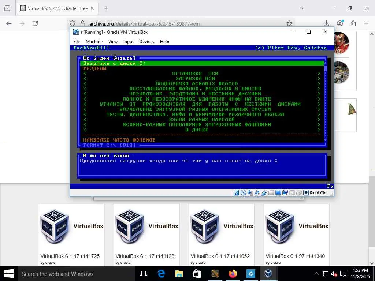
Task: Click the virtualization features V indicator
Action: coord(292,193)
